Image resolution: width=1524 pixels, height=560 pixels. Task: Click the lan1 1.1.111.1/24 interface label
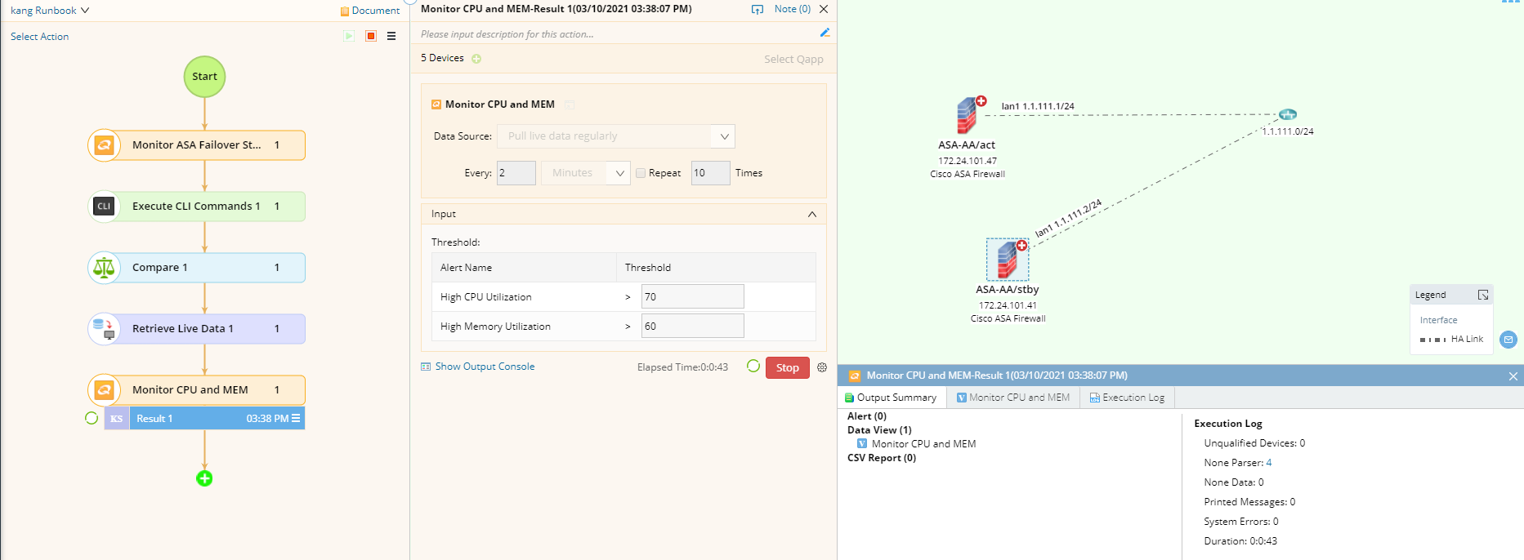pos(1038,106)
